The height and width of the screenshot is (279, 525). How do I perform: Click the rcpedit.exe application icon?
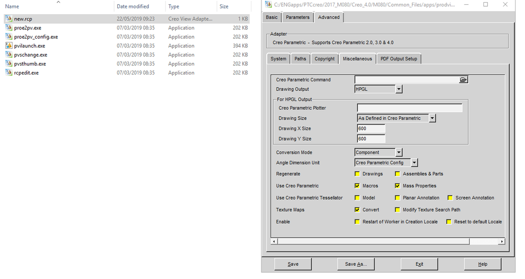pos(8,73)
